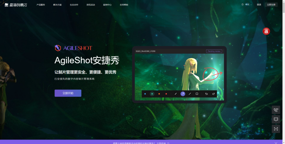Click the SQ03_Shot0380_V1290 shot title
Image resolution: width=285 pixels, height=144 pixels.
click(145, 51)
